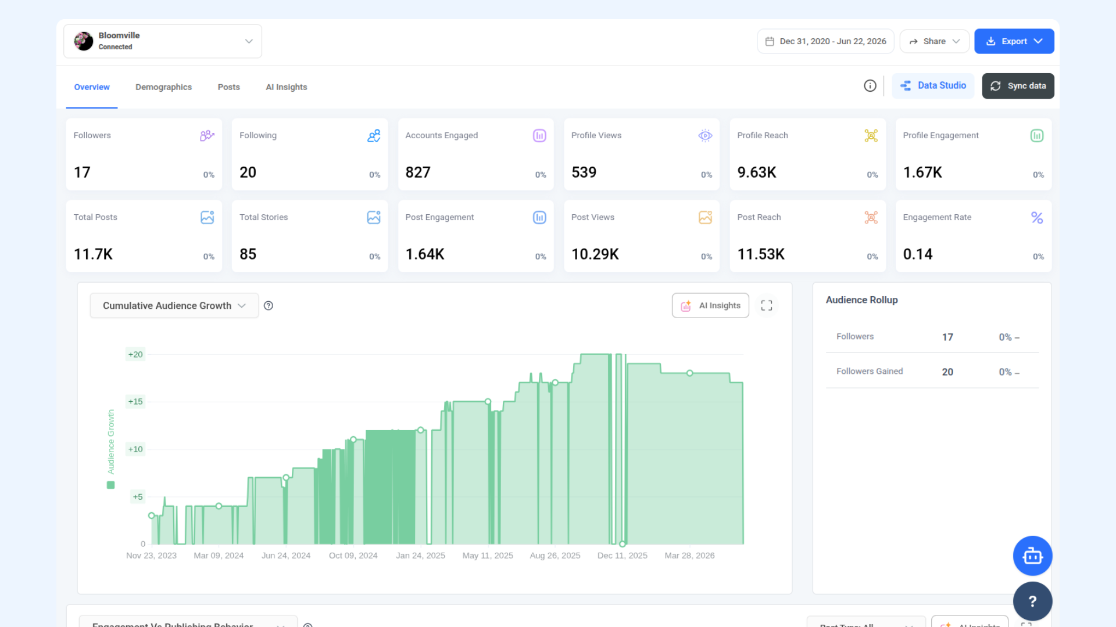Open Data Studio

(933, 86)
